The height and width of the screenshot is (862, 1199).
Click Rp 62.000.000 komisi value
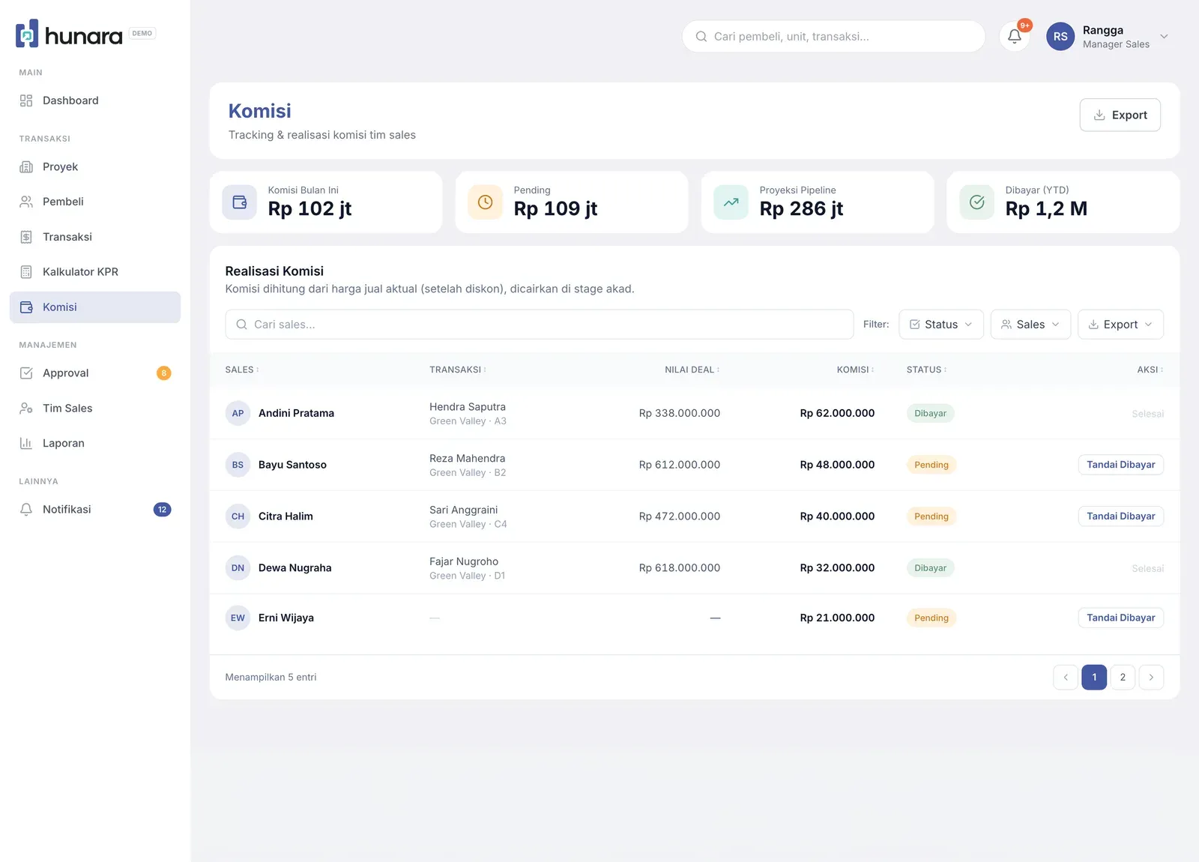tap(837, 413)
